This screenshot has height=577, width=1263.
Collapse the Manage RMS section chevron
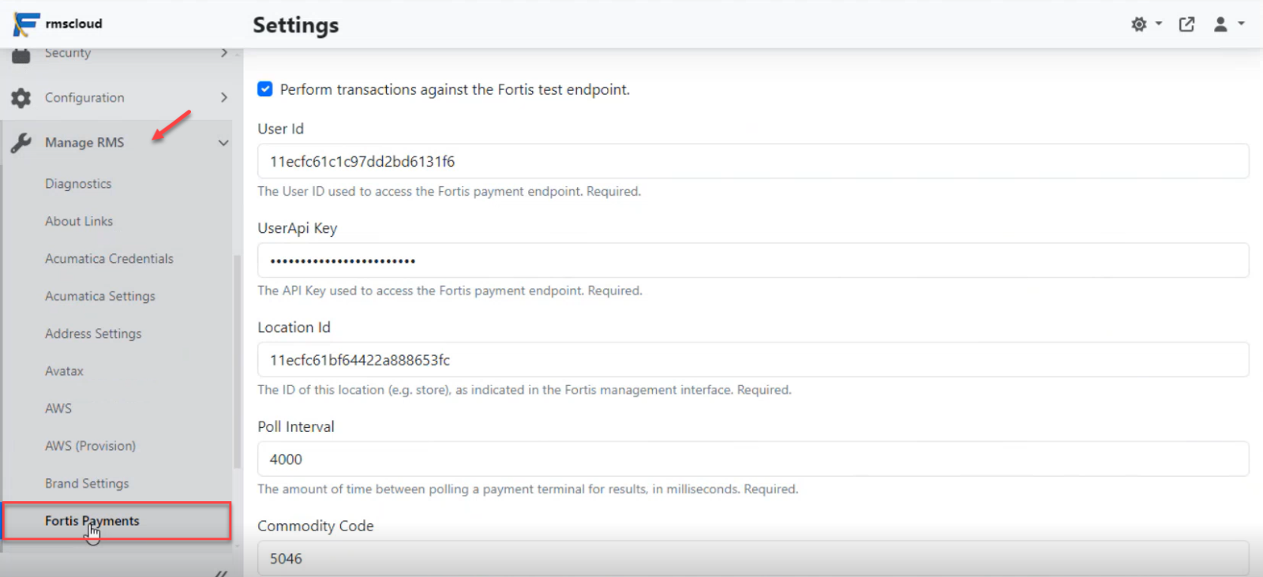[223, 143]
